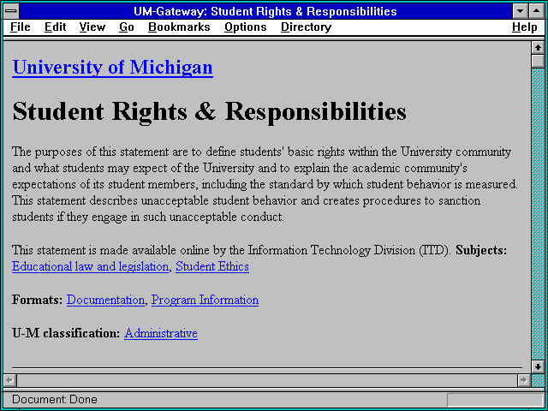
Task: Open the View menu
Action: [92, 27]
